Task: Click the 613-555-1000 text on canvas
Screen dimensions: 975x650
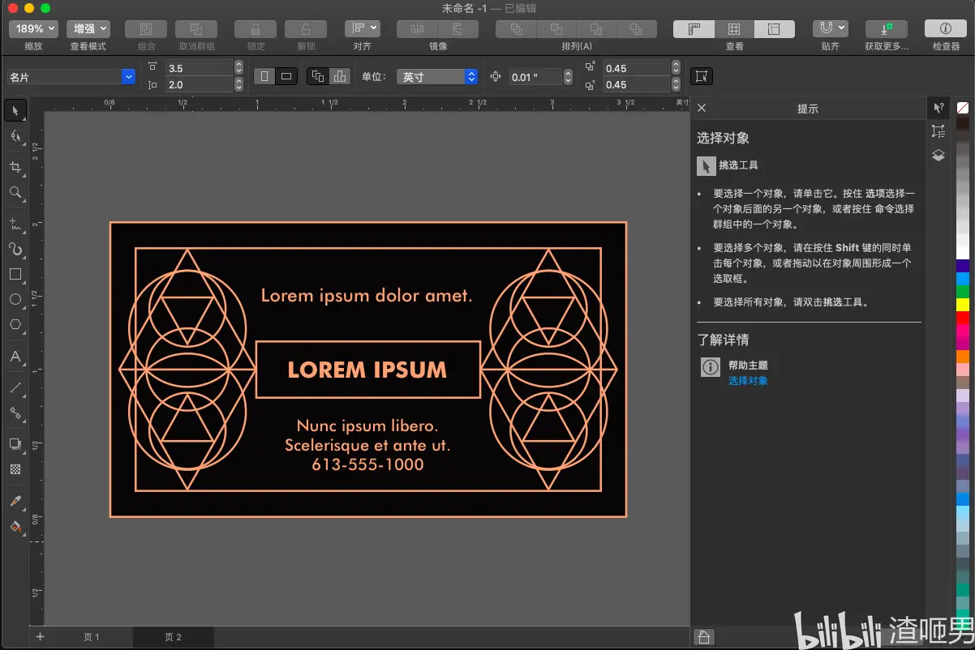Action: [x=367, y=464]
